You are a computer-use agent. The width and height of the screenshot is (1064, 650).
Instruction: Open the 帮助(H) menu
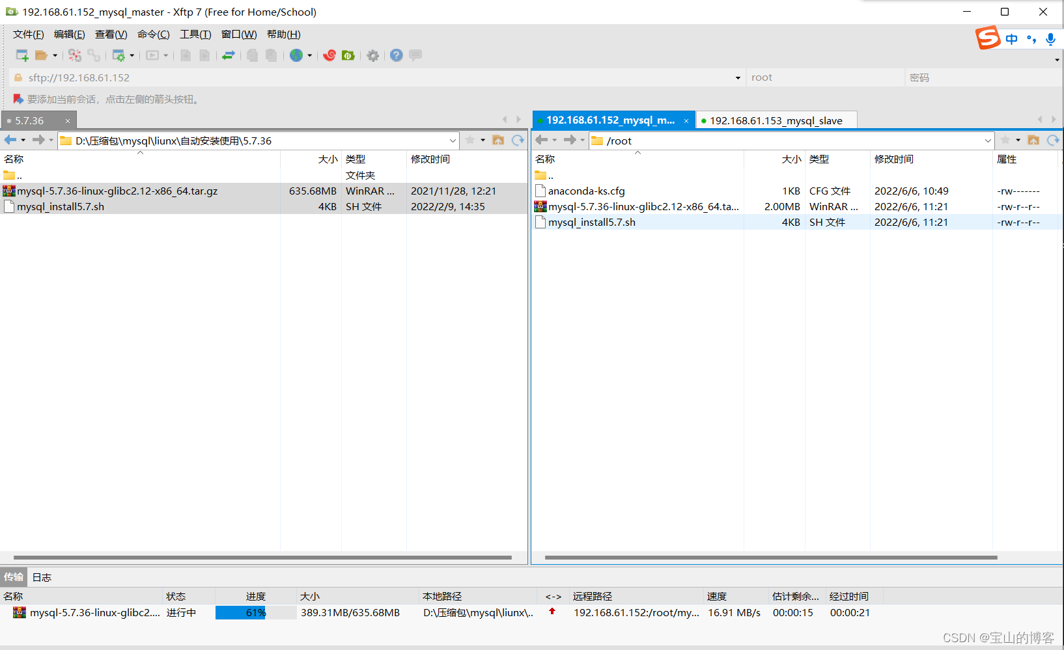284,34
